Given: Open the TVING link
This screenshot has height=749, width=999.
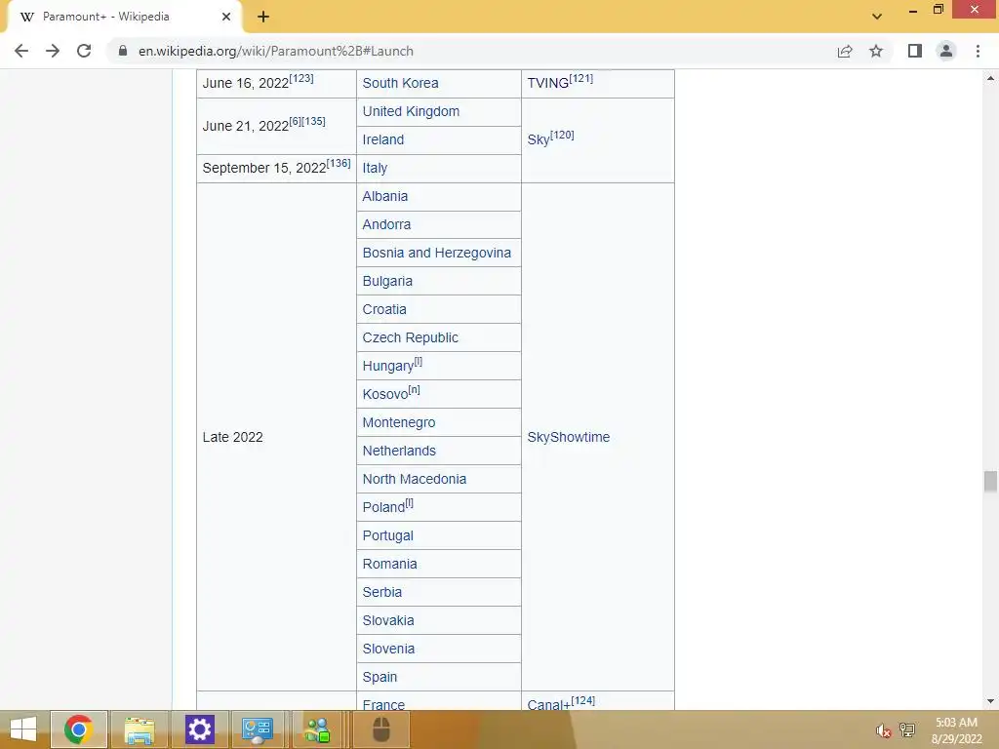Looking at the screenshot, I should pos(548,84).
